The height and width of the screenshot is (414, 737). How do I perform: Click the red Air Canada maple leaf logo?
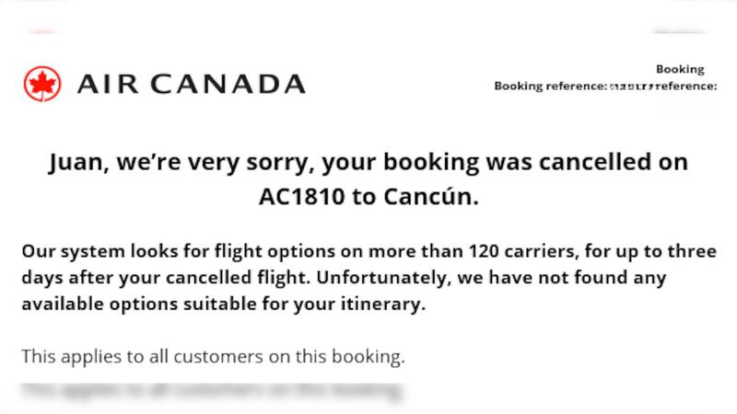pos(41,84)
